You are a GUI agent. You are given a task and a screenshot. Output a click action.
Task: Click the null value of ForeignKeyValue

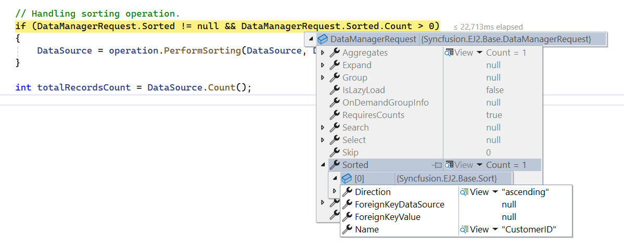tap(509, 217)
